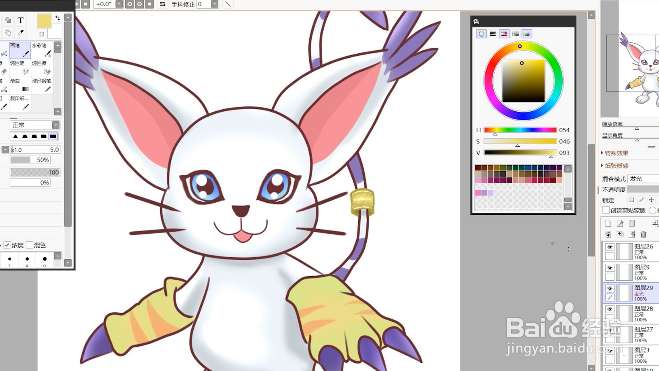
Task: Hide layer 图层26
Action: [610, 247]
